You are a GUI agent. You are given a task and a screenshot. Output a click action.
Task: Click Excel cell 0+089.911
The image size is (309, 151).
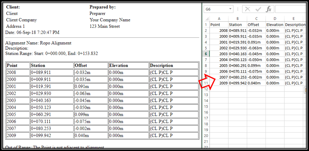click(238, 31)
